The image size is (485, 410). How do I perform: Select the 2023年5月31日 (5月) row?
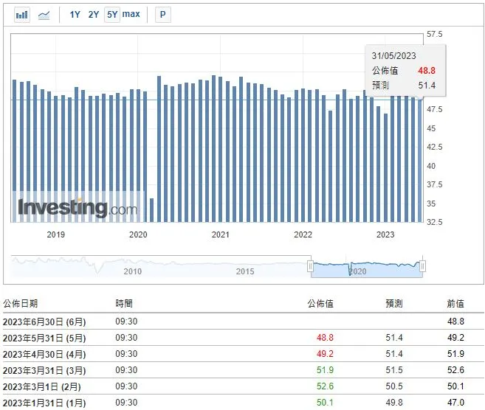(44, 338)
